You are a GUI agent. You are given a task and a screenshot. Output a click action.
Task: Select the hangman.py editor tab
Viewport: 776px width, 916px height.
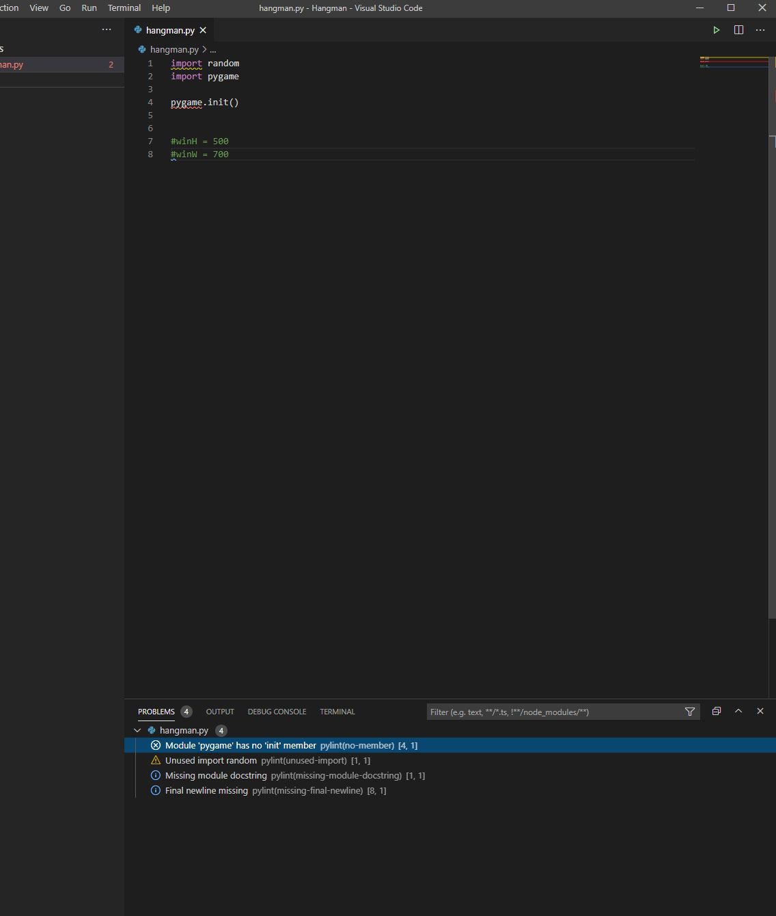170,30
